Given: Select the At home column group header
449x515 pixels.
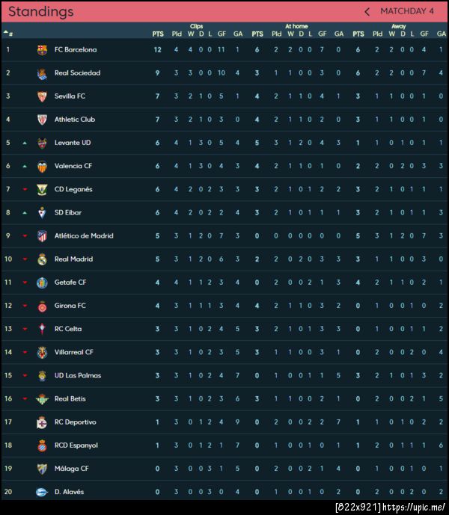Looking at the screenshot, I should 296,26.
